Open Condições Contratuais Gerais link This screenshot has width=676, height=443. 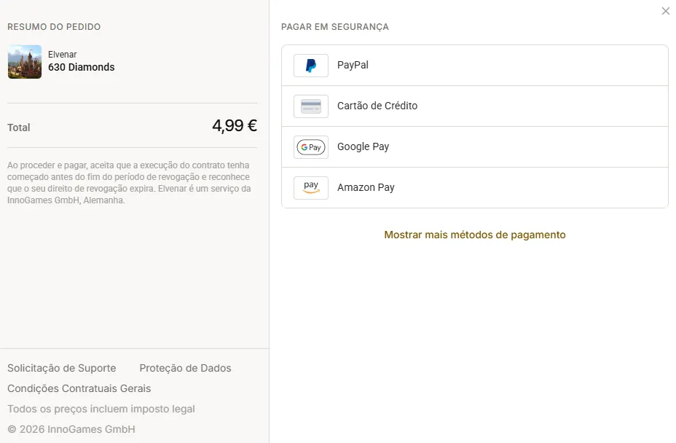coord(79,388)
